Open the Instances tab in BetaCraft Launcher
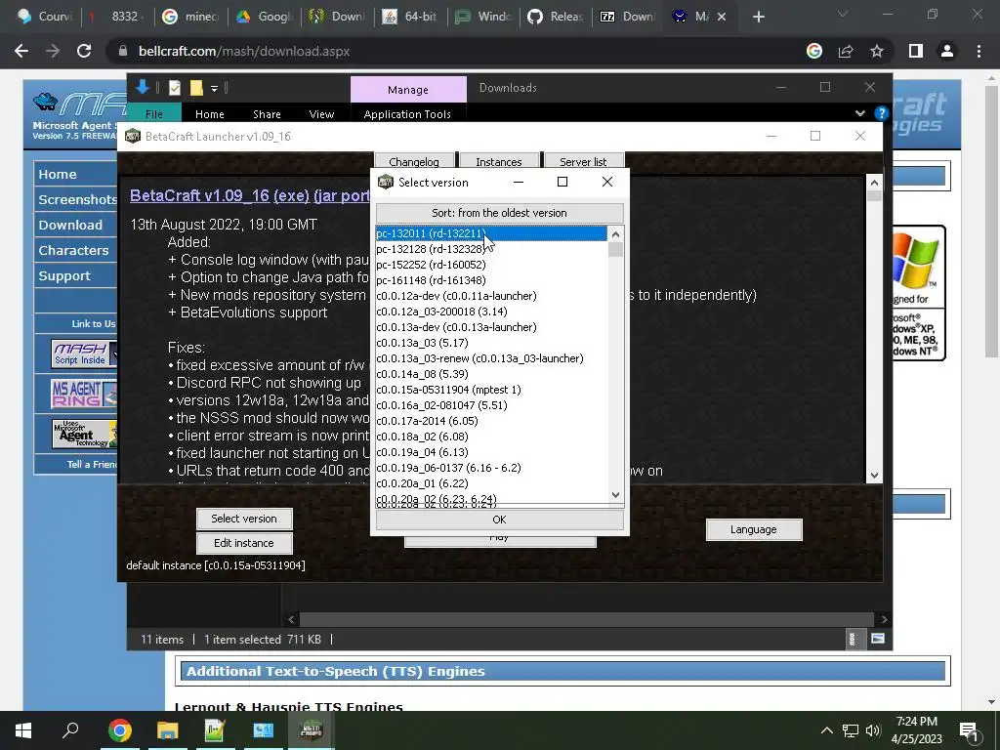Screen dimensions: 1000x750 coord(499,161)
